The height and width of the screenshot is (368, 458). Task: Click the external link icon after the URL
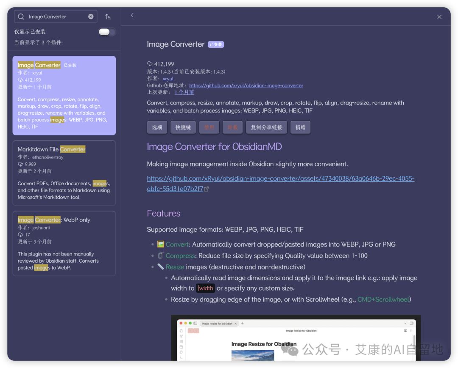pyautogui.click(x=207, y=189)
